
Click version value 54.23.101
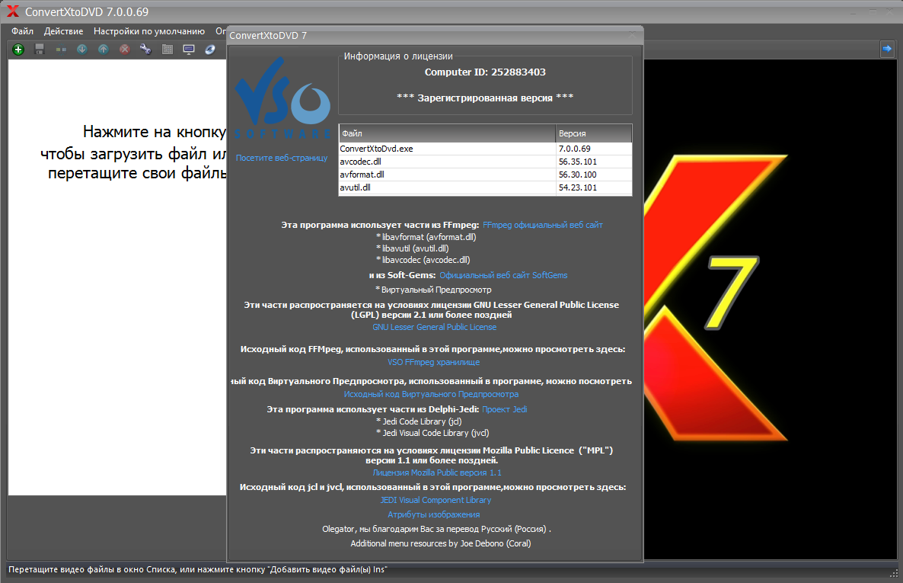(x=578, y=187)
